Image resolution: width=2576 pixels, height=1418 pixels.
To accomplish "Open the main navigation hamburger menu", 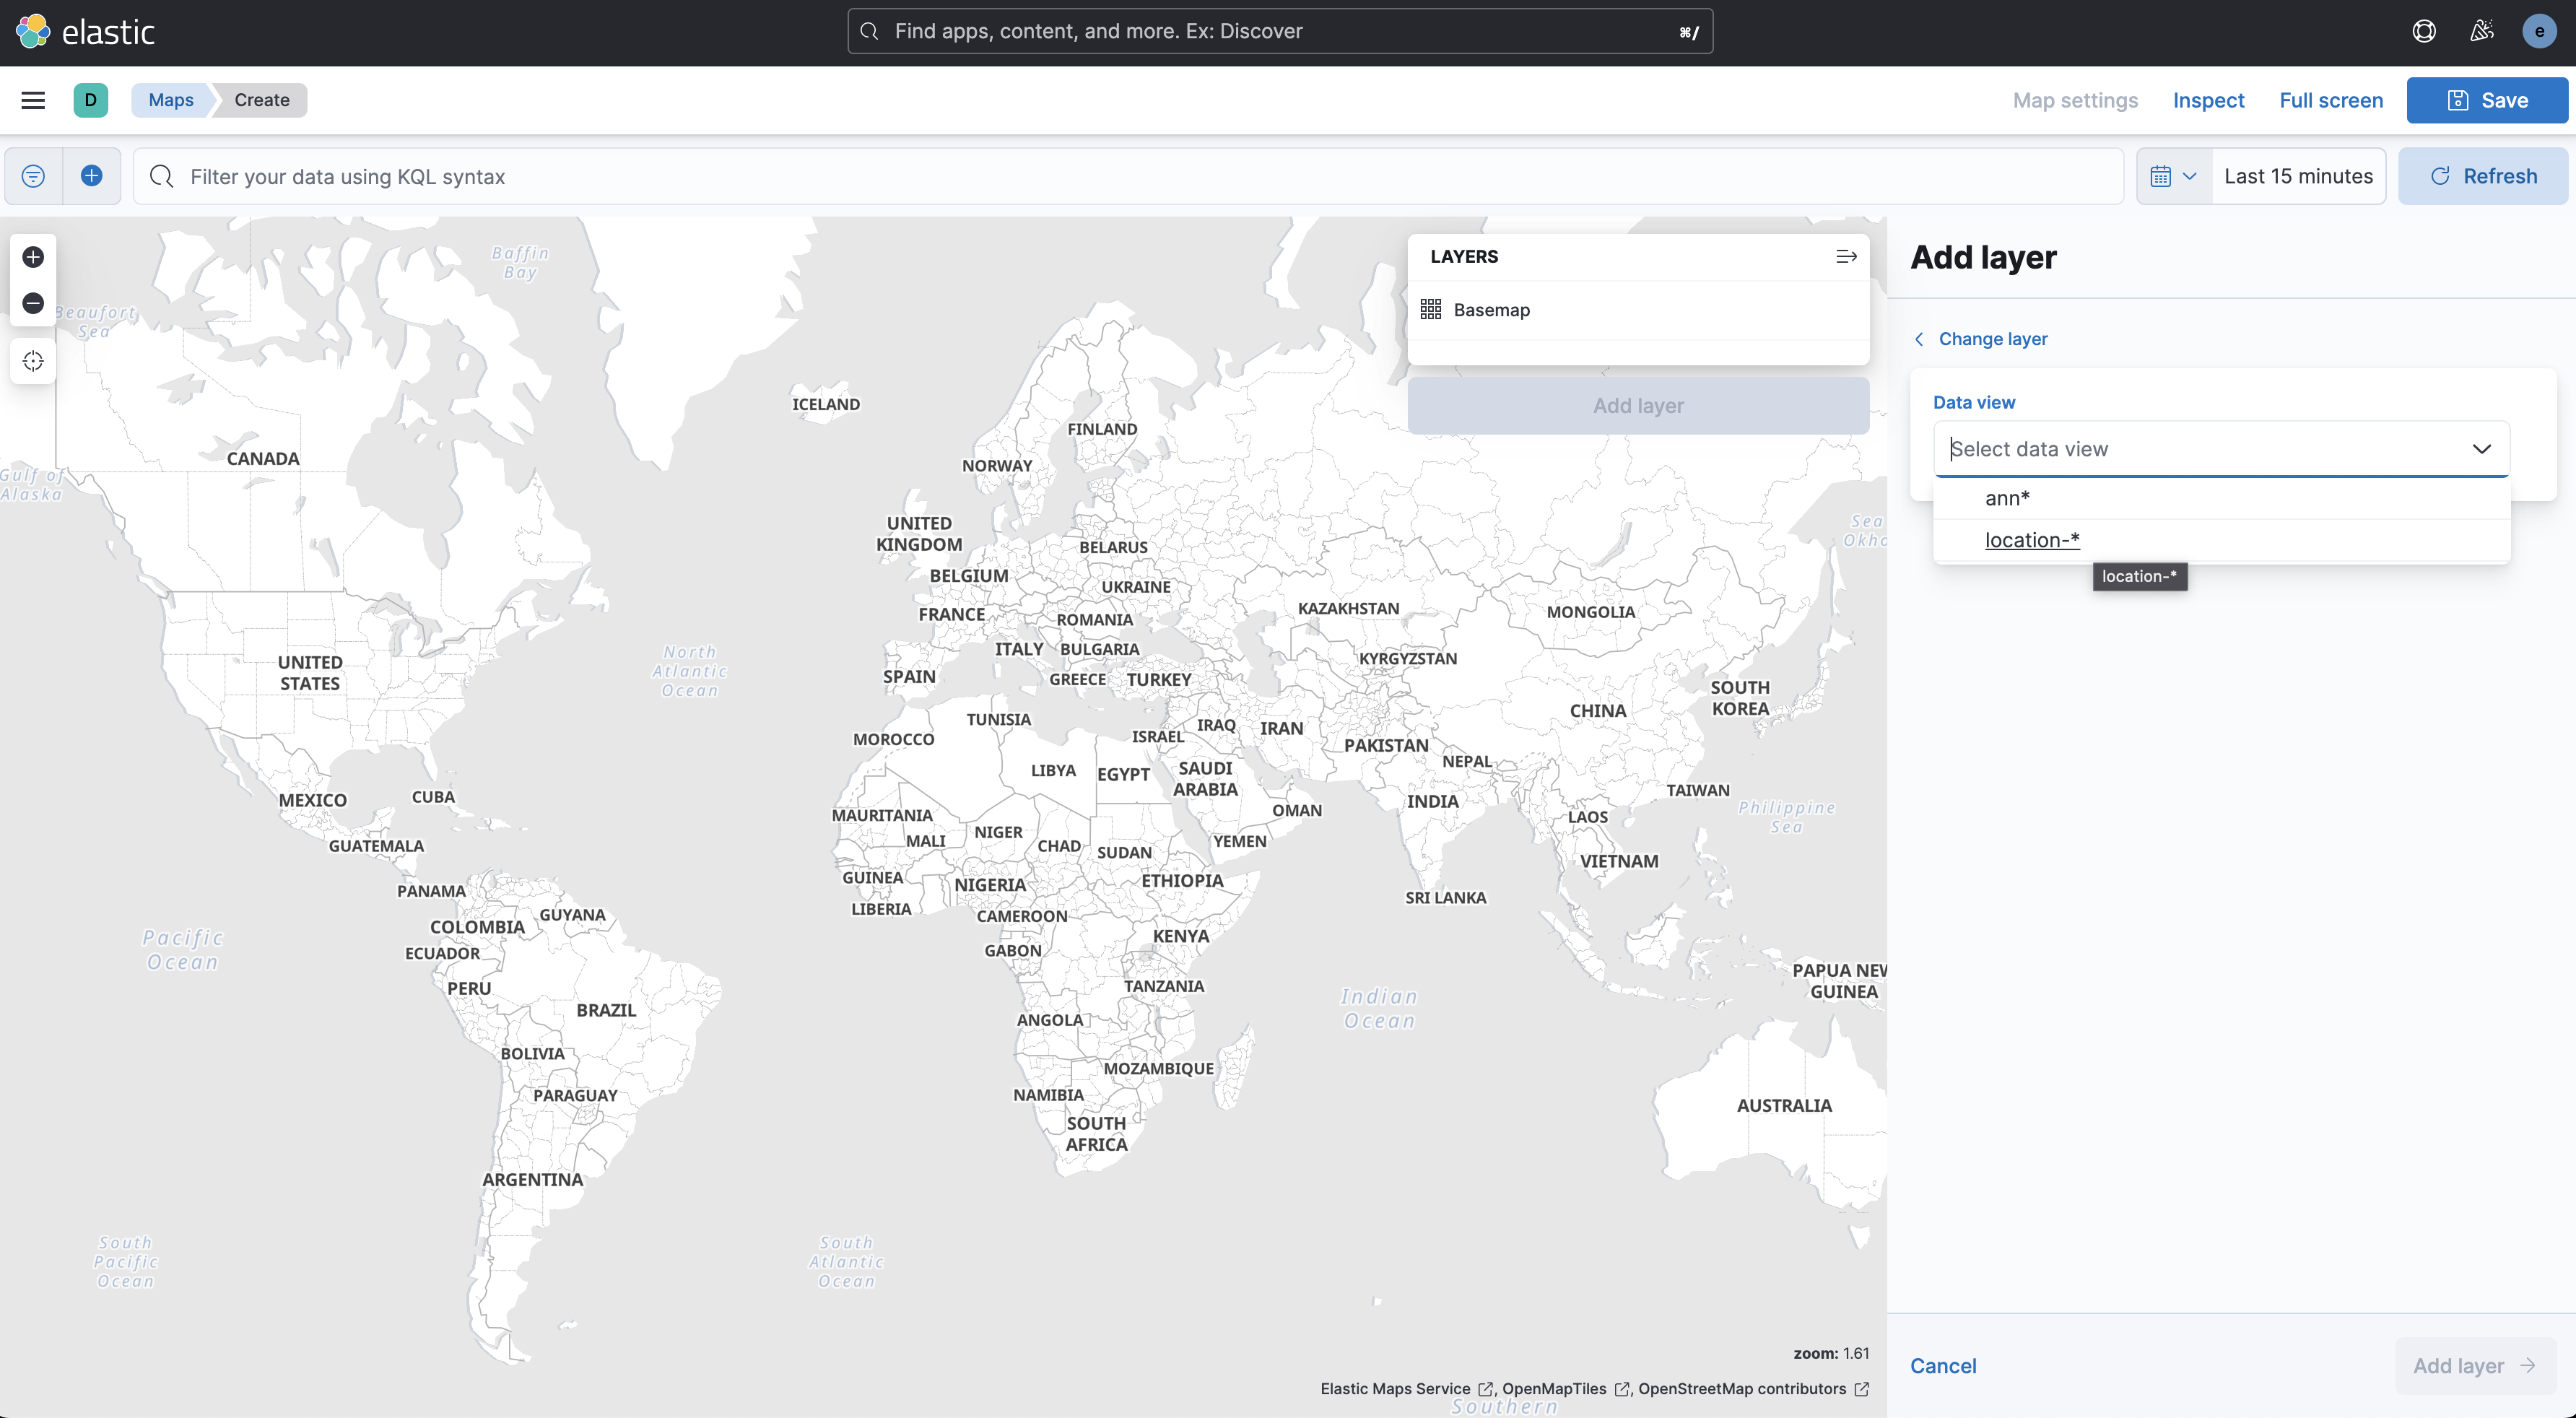I will tap(33, 100).
